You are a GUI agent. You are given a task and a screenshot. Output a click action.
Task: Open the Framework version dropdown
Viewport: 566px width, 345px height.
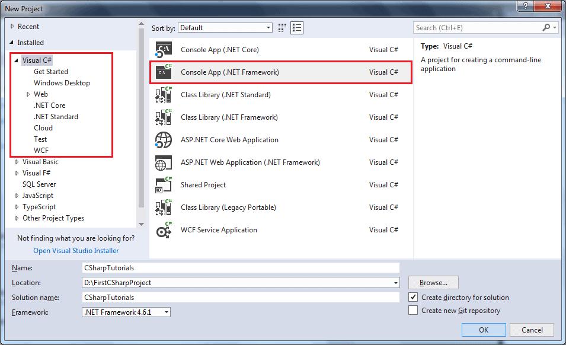pos(165,311)
